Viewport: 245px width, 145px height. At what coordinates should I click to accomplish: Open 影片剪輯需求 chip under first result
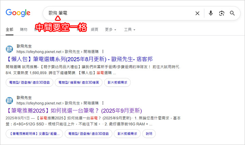pos(117,82)
